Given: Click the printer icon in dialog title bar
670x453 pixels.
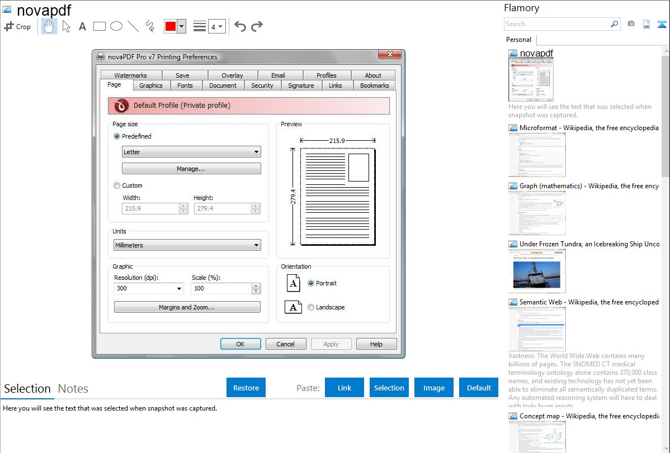Looking at the screenshot, I should (x=101, y=57).
